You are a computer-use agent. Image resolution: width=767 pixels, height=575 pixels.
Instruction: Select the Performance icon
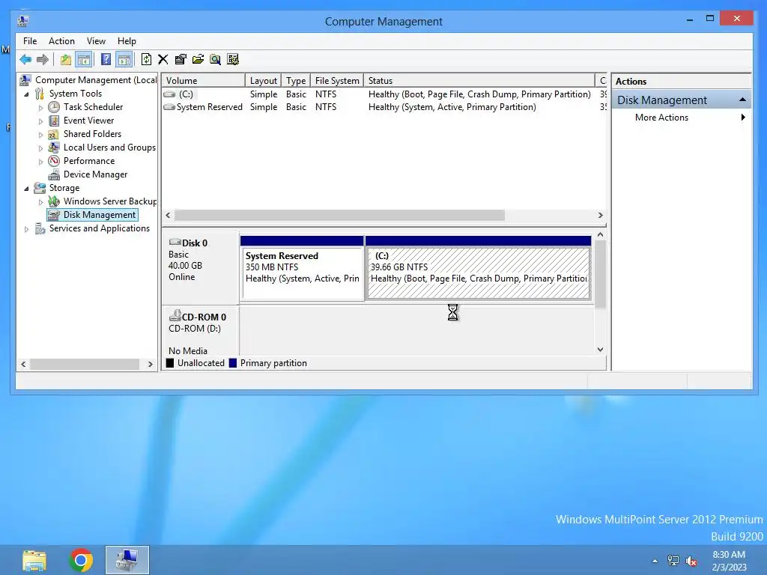pos(54,161)
